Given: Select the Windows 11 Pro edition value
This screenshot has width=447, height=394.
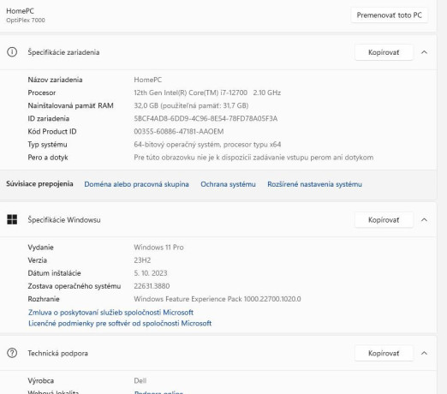Looking at the screenshot, I should (158, 248).
